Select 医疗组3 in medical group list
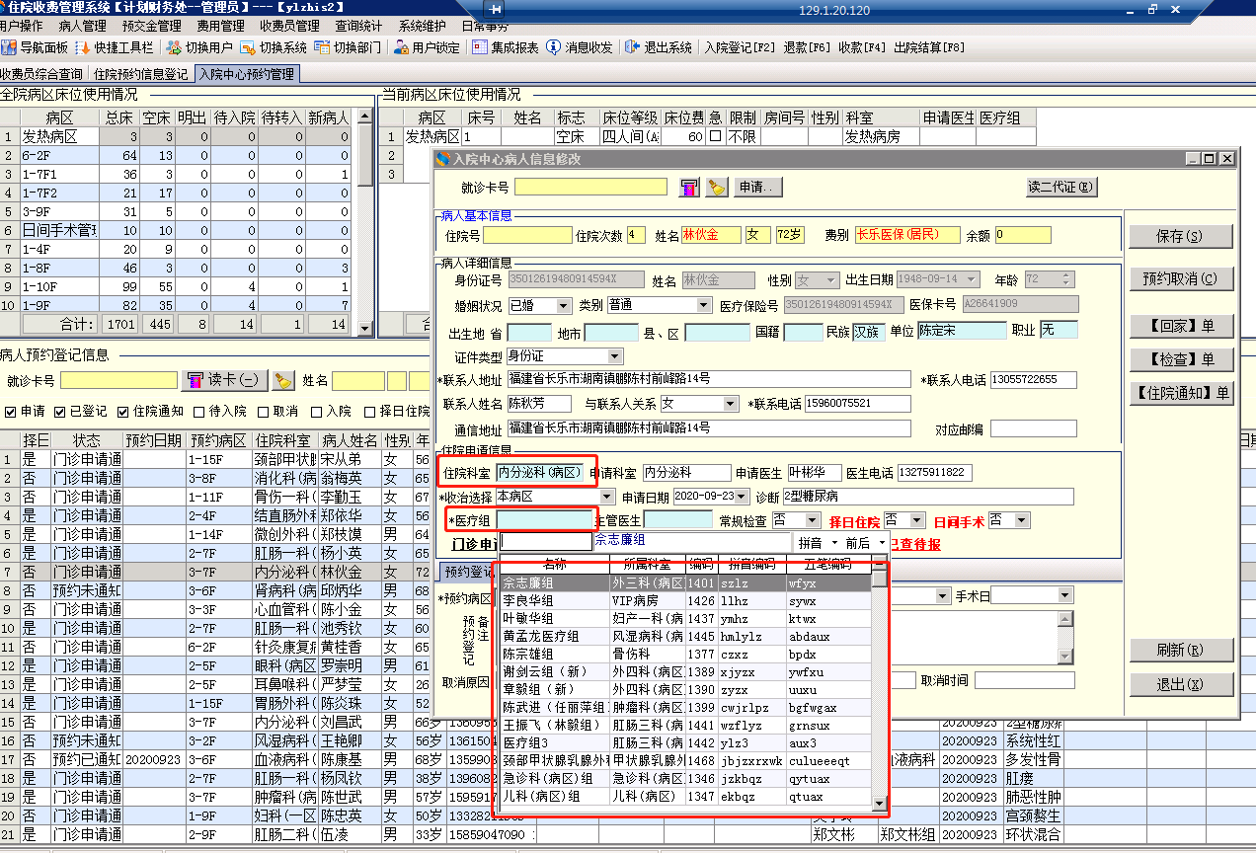The width and height of the screenshot is (1256, 853). pyautogui.click(x=686, y=742)
